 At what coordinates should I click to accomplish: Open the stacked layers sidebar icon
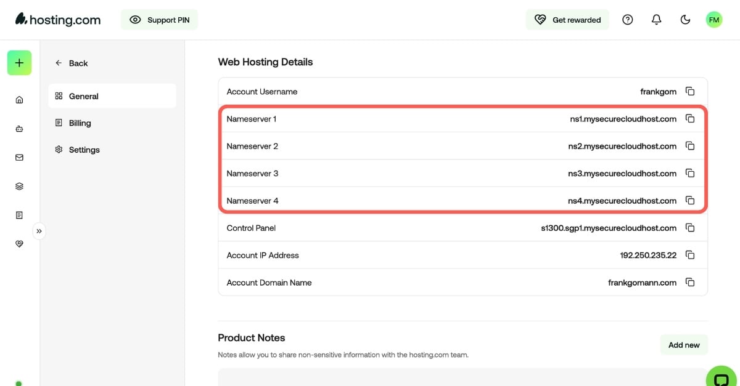coord(19,186)
